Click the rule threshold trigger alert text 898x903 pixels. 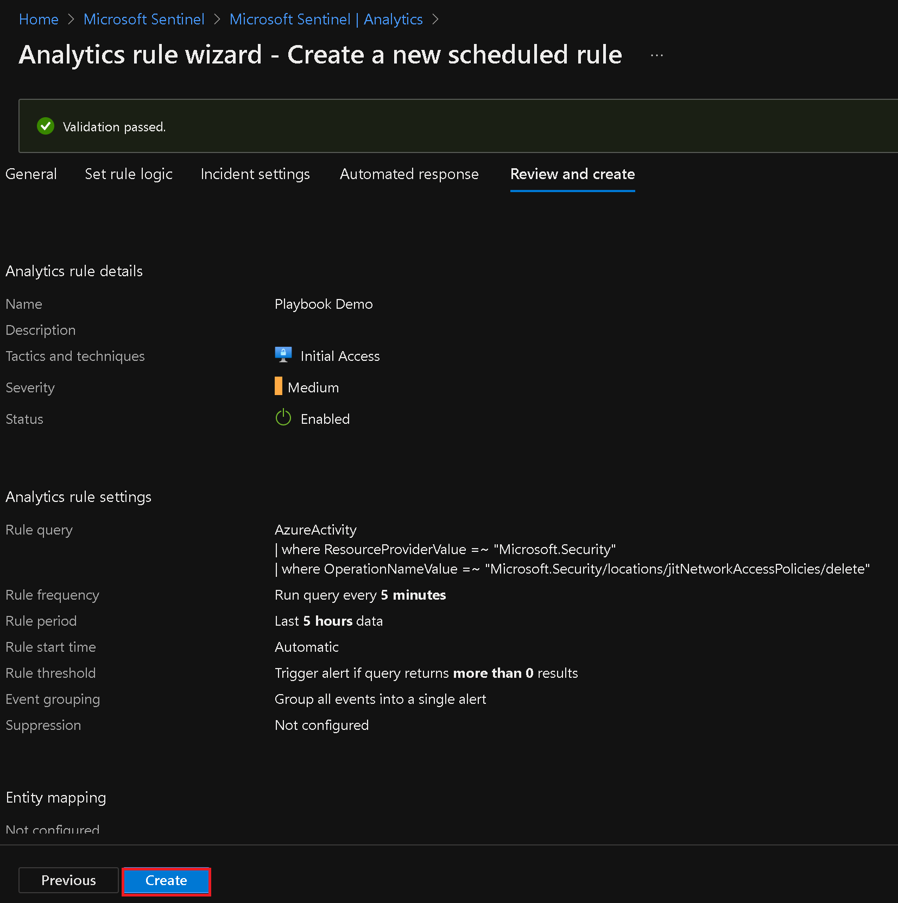coord(426,673)
